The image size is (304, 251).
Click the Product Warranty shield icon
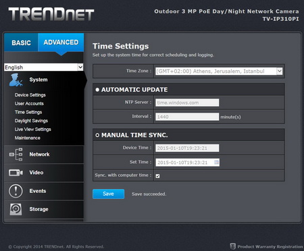click(232, 246)
